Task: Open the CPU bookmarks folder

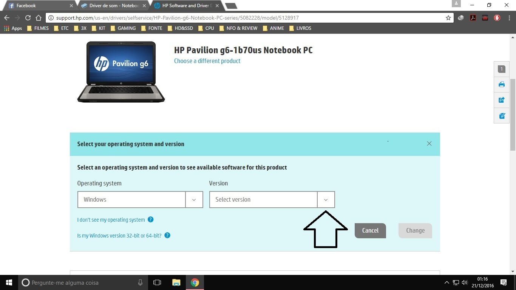Action: (x=206, y=28)
